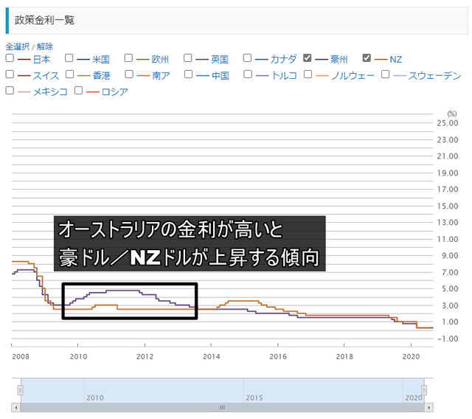This screenshot has width=472, height=419.
Task: Click 2015 in the range navigator
Action: coord(254,398)
